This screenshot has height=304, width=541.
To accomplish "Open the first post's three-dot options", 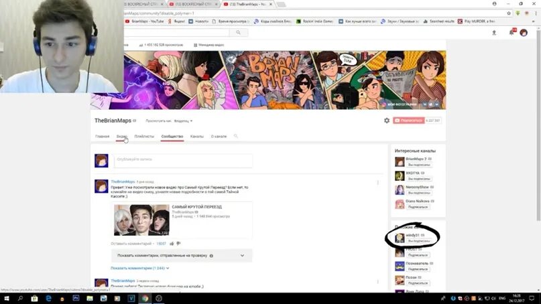I will [378, 183].
